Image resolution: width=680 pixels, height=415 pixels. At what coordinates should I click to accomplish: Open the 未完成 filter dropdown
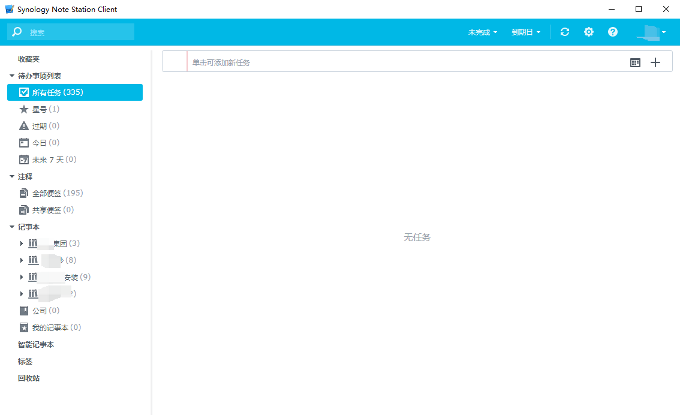pos(482,32)
